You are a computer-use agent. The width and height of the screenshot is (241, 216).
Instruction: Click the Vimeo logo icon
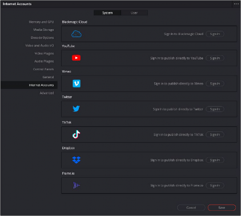(77, 83)
